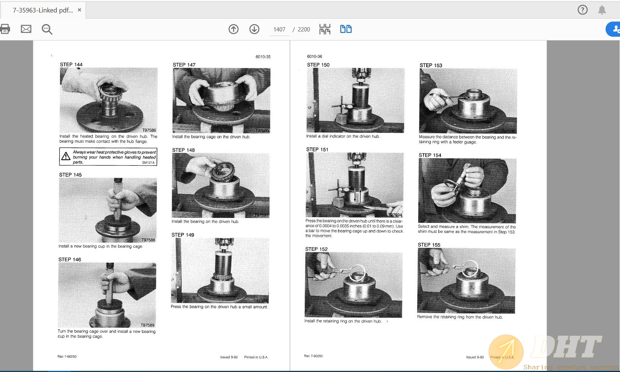Click the STEP 150 dial indicator photo

pyautogui.click(x=355, y=100)
